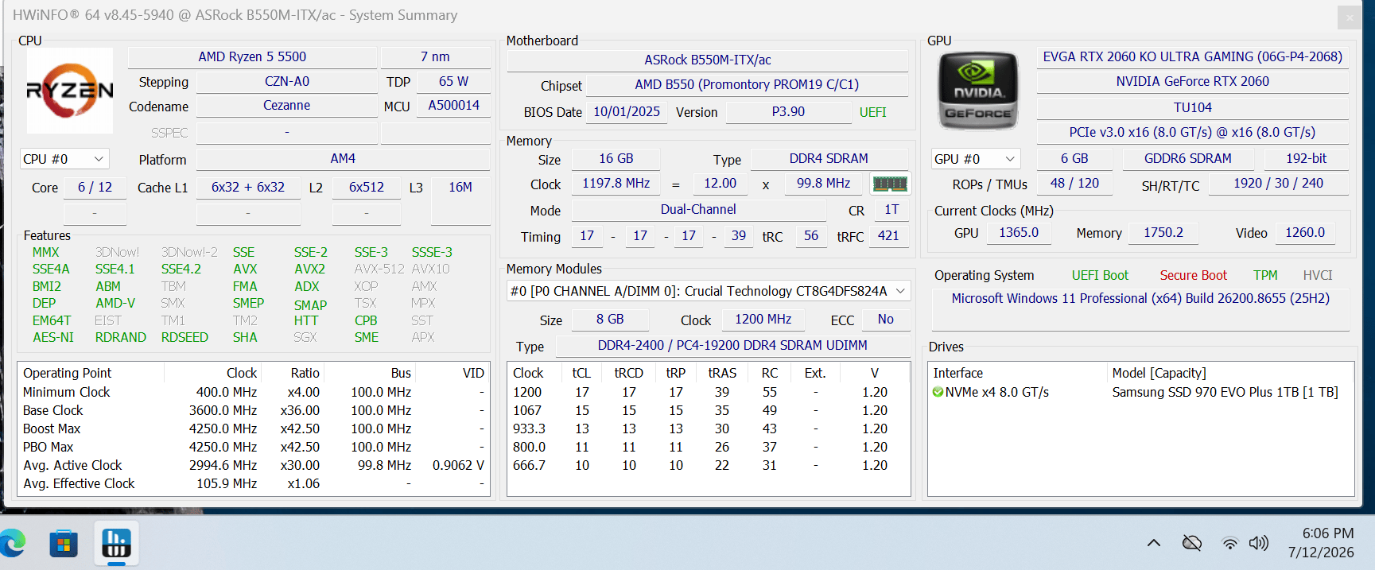Click the Windows 11 Professional OS text
Screen dimensions: 1375x570
1140,299
